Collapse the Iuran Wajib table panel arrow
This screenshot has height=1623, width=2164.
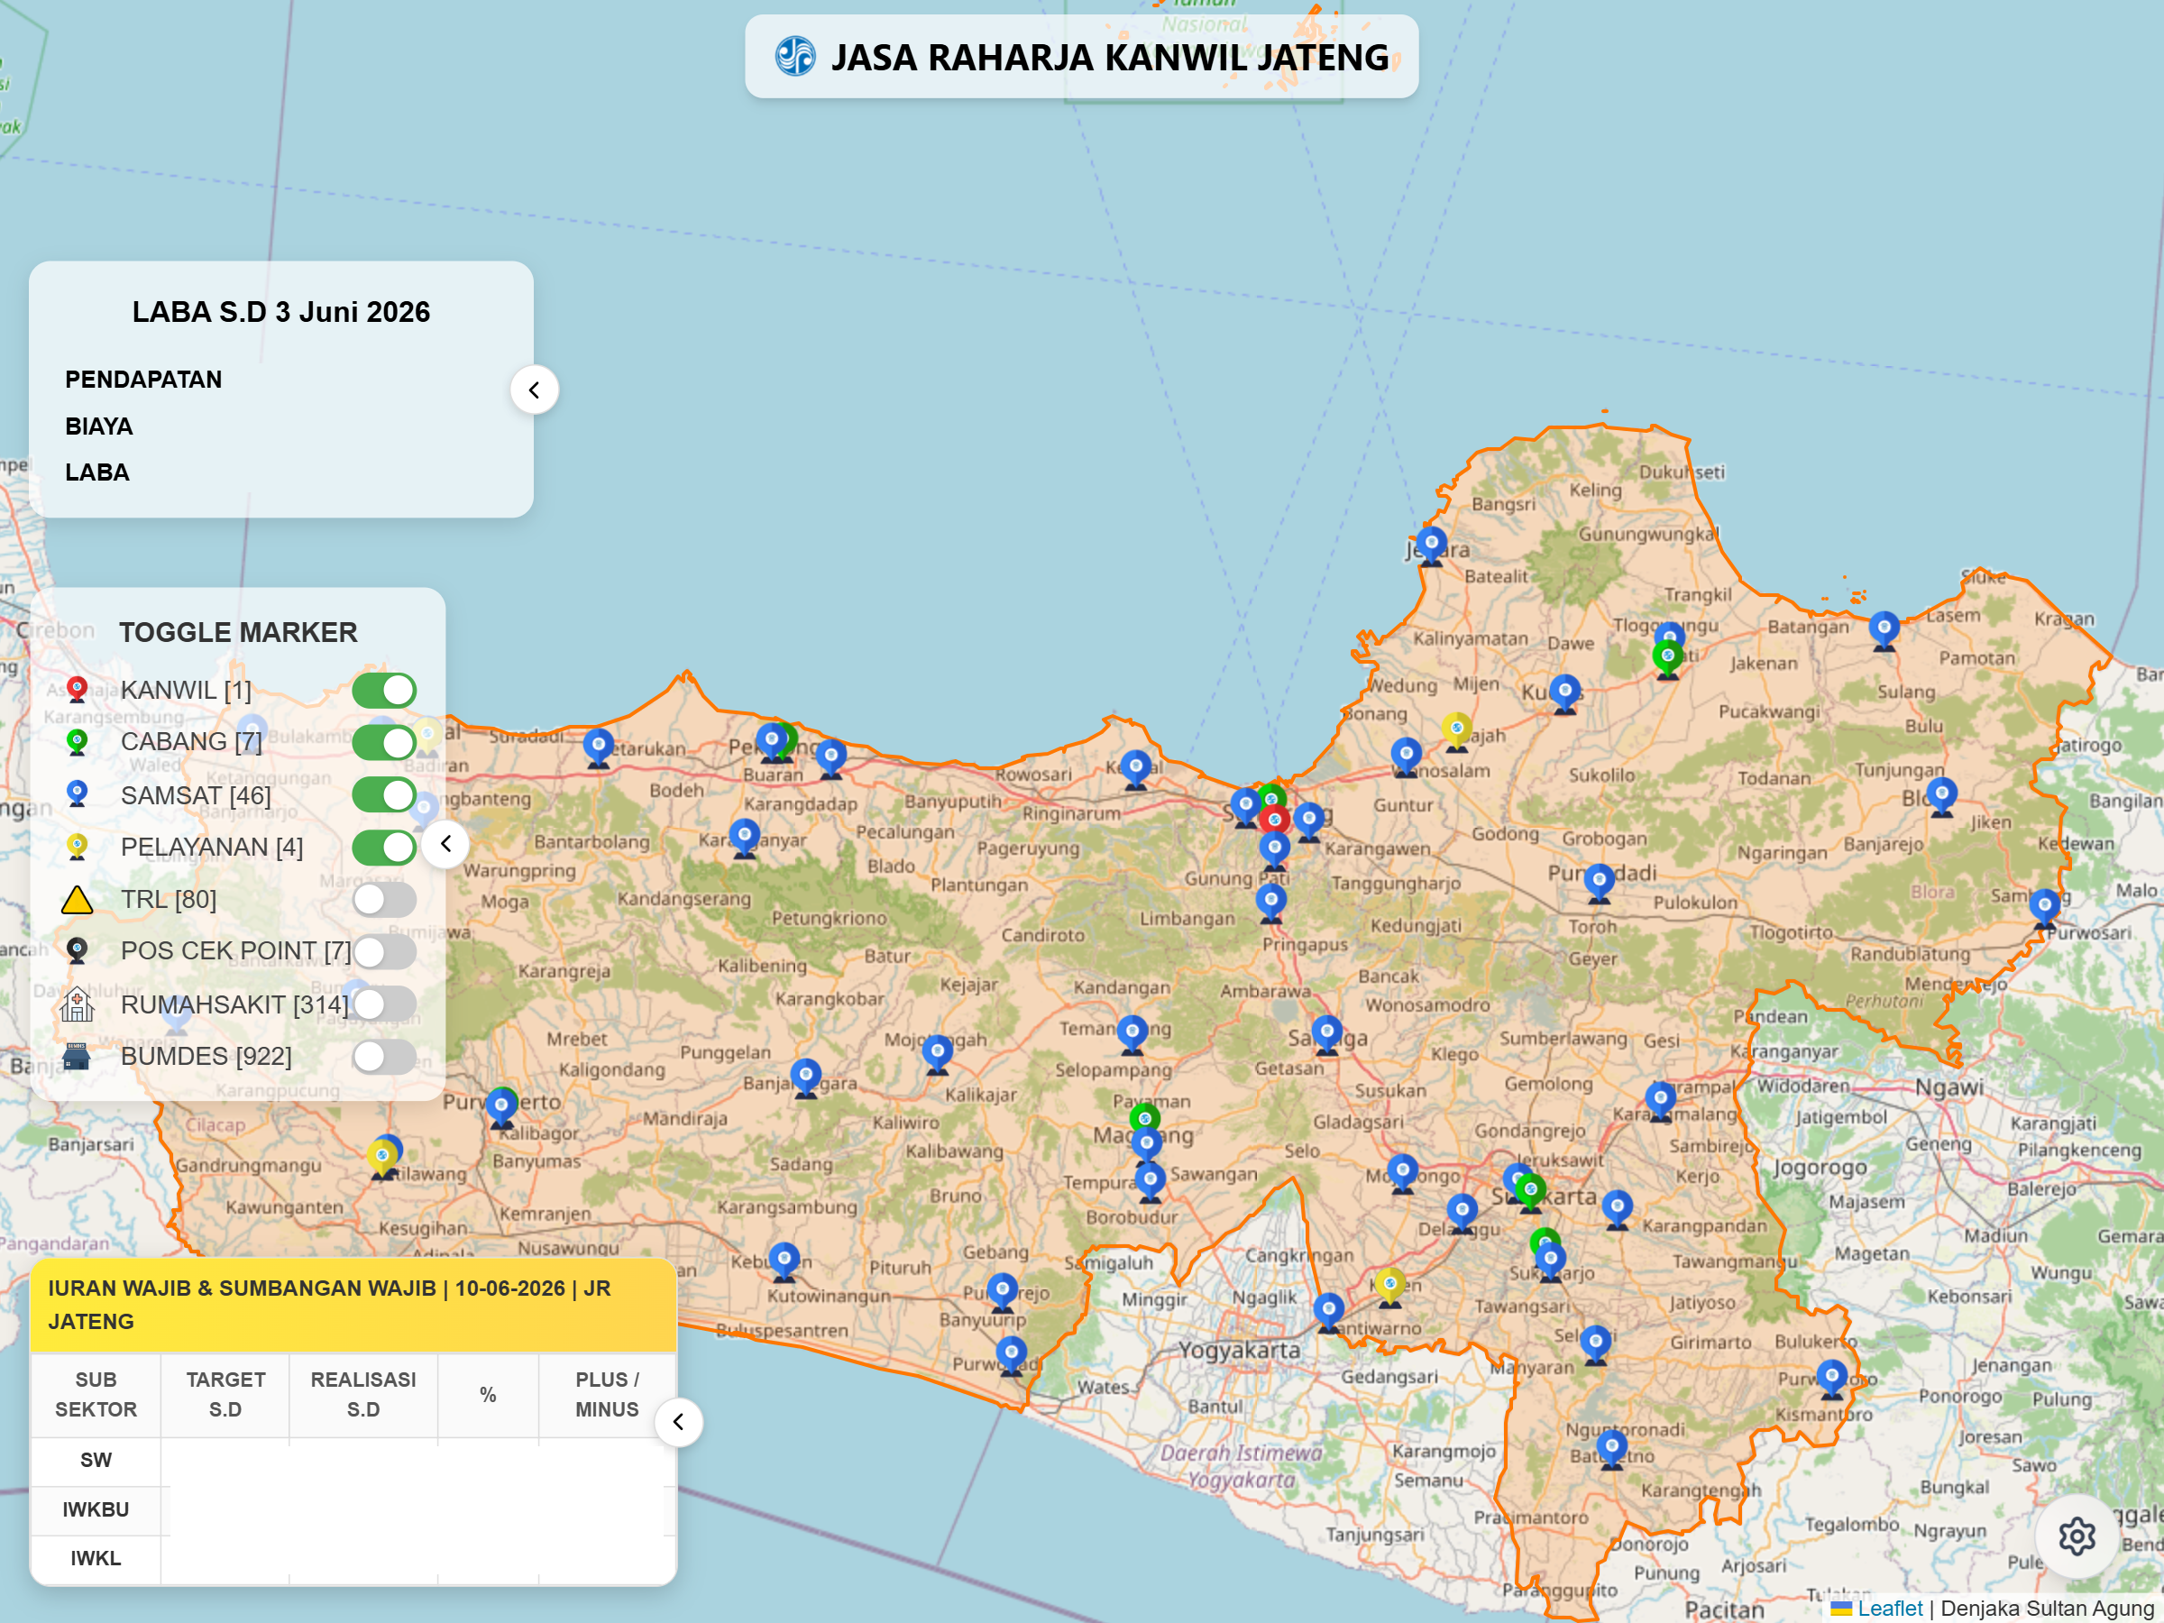click(679, 1423)
